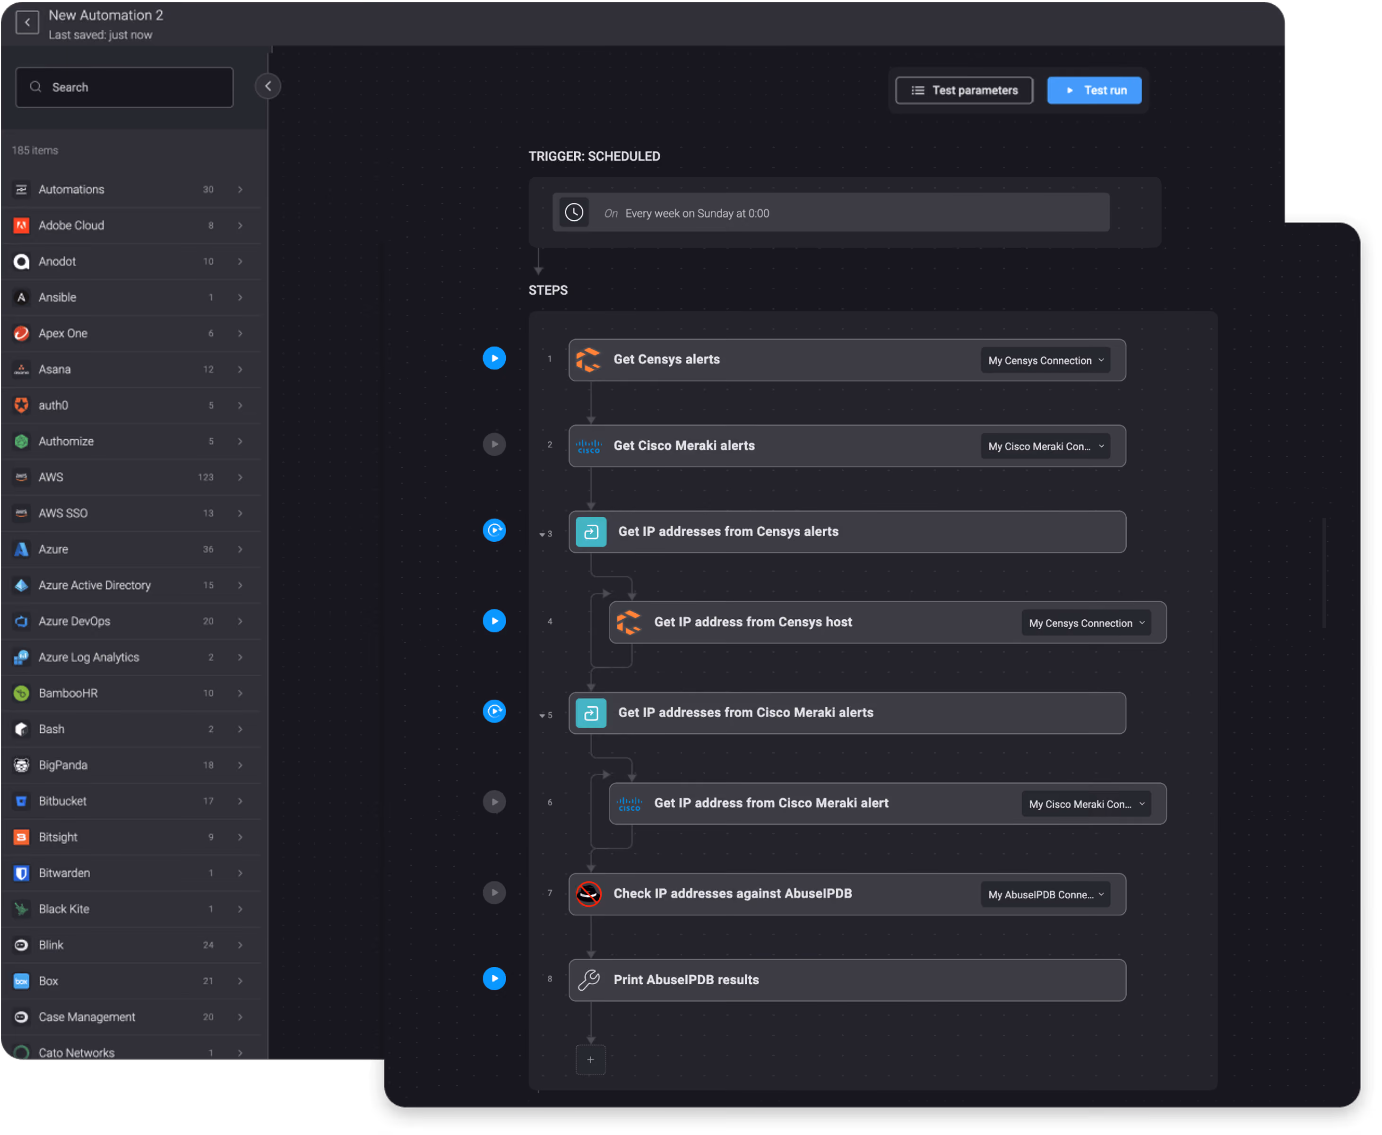The width and height of the screenshot is (1382, 1135).
Task: Open the Azure Active Directory category
Action: (x=131, y=585)
